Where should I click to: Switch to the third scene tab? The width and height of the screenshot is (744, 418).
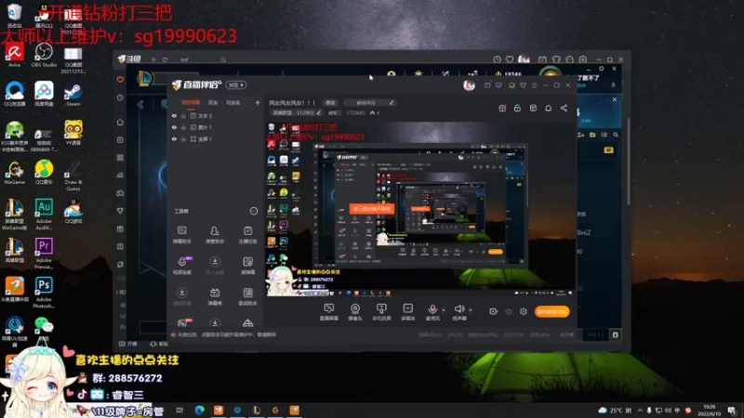coord(233,103)
